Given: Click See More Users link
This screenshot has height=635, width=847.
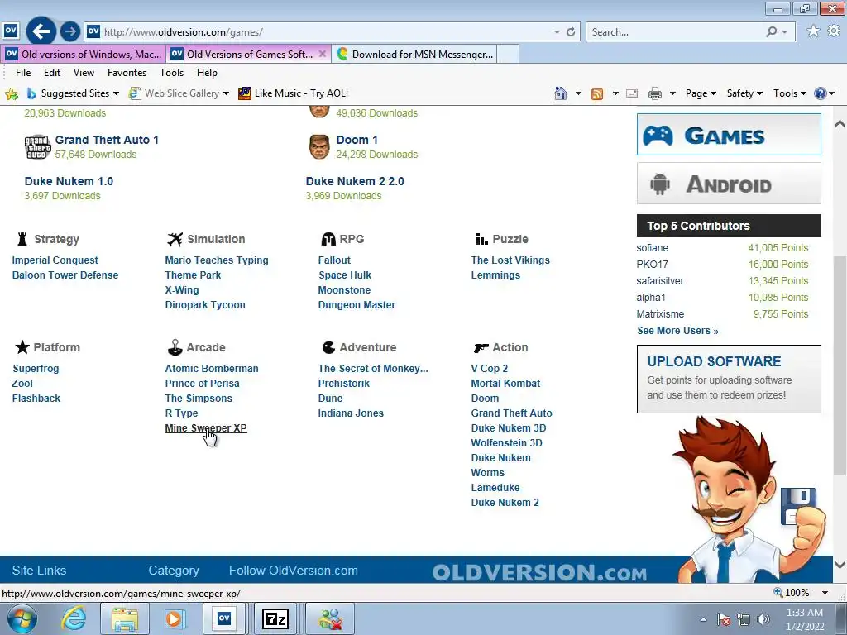Looking at the screenshot, I should [x=678, y=331].
